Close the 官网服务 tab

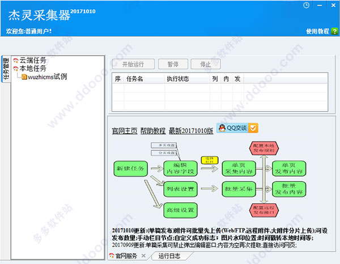coord(143,257)
